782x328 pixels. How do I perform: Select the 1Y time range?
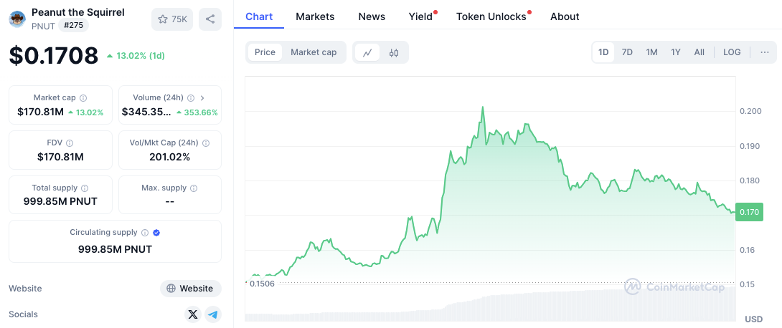pyautogui.click(x=676, y=52)
